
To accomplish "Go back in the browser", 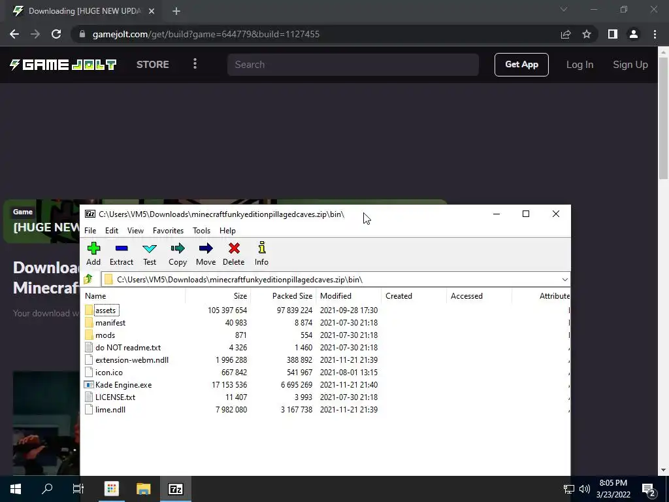I will click(14, 34).
